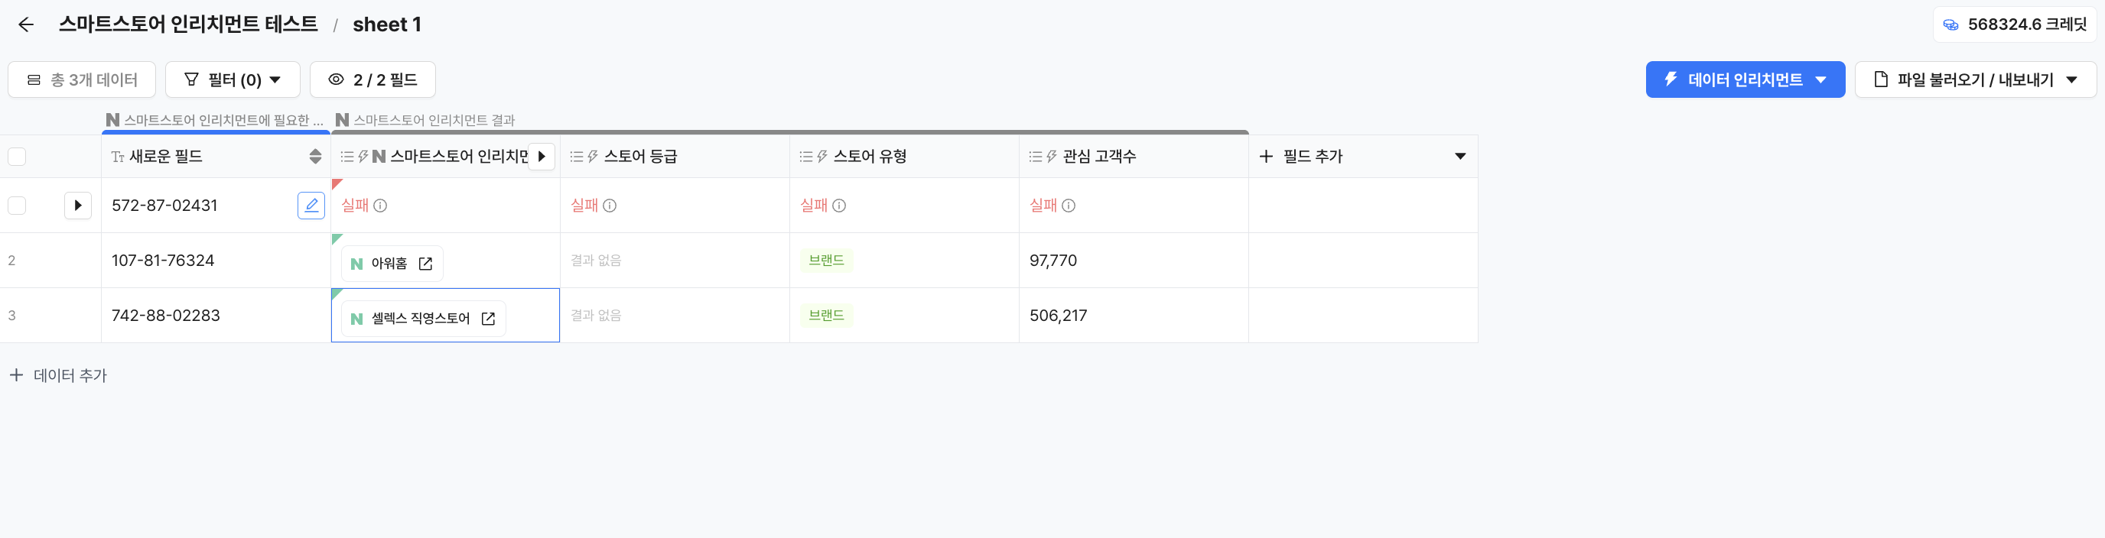Click the credits coin icon
2105x538 pixels.
(x=1950, y=24)
